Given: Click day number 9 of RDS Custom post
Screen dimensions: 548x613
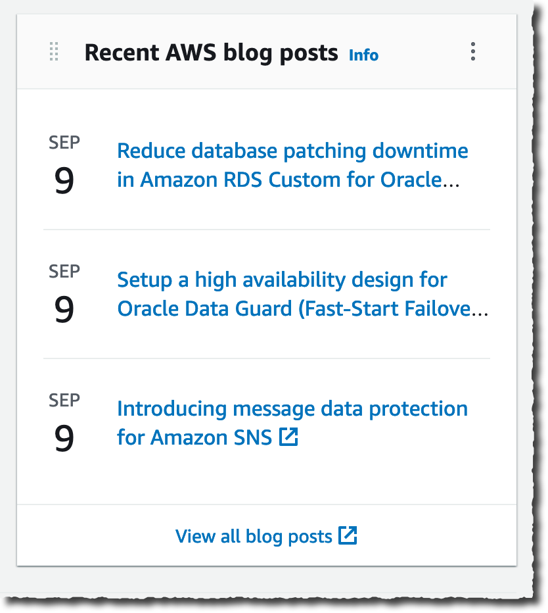Looking at the screenshot, I should point(64,180).
